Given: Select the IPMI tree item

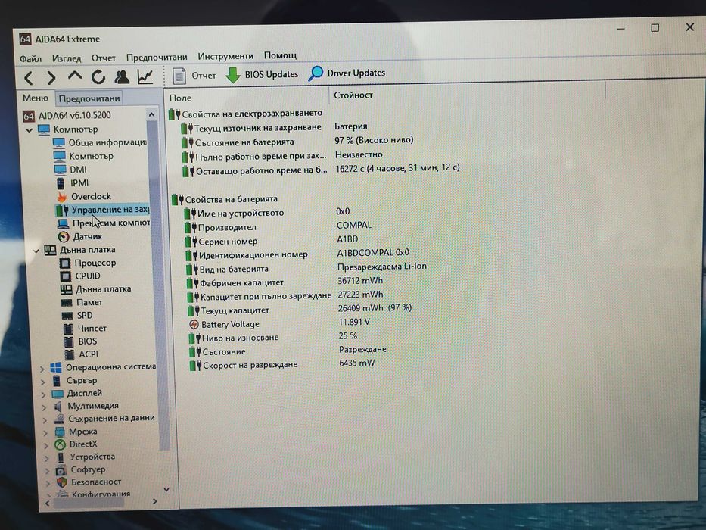Looking at the screenshot, I should (72, 183).
